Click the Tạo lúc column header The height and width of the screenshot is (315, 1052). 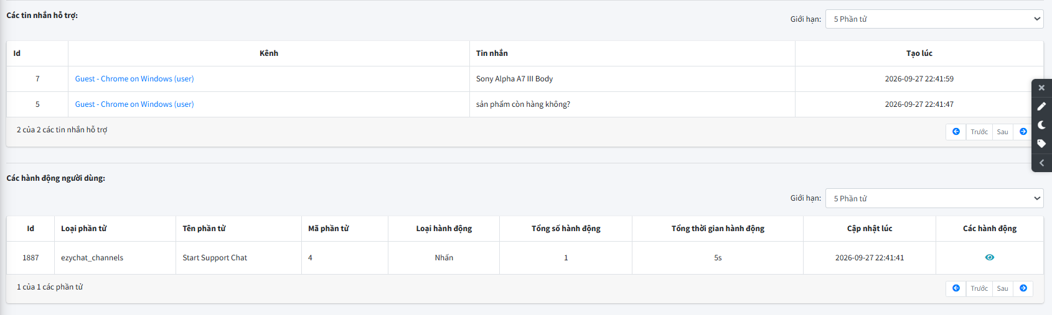point(919,53)
